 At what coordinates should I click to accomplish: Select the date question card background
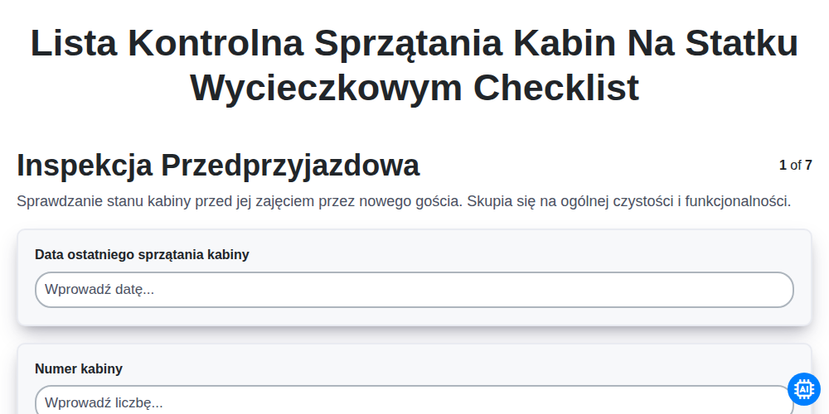[414, 277]
